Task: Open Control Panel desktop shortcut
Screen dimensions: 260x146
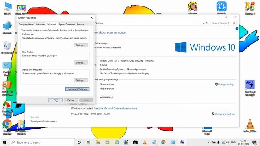Action: click(7, 69)
